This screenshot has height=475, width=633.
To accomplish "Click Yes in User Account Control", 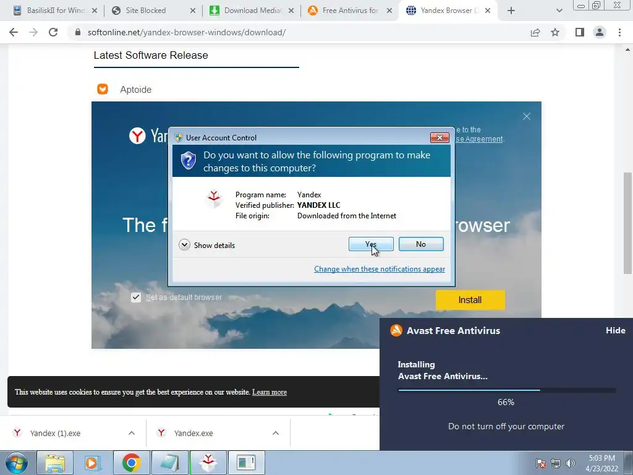I will tap(371, 244).
